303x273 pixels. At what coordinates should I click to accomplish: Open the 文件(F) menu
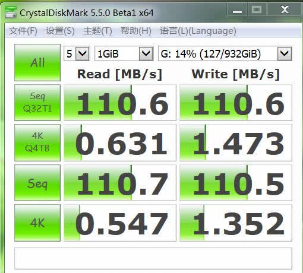pos(23,31)
